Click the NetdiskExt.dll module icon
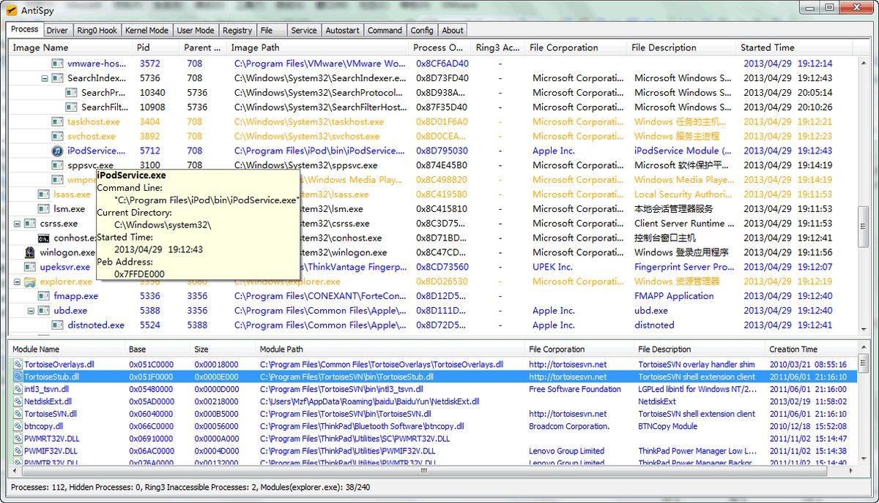879x503 pixels. (x=18, y=401)
